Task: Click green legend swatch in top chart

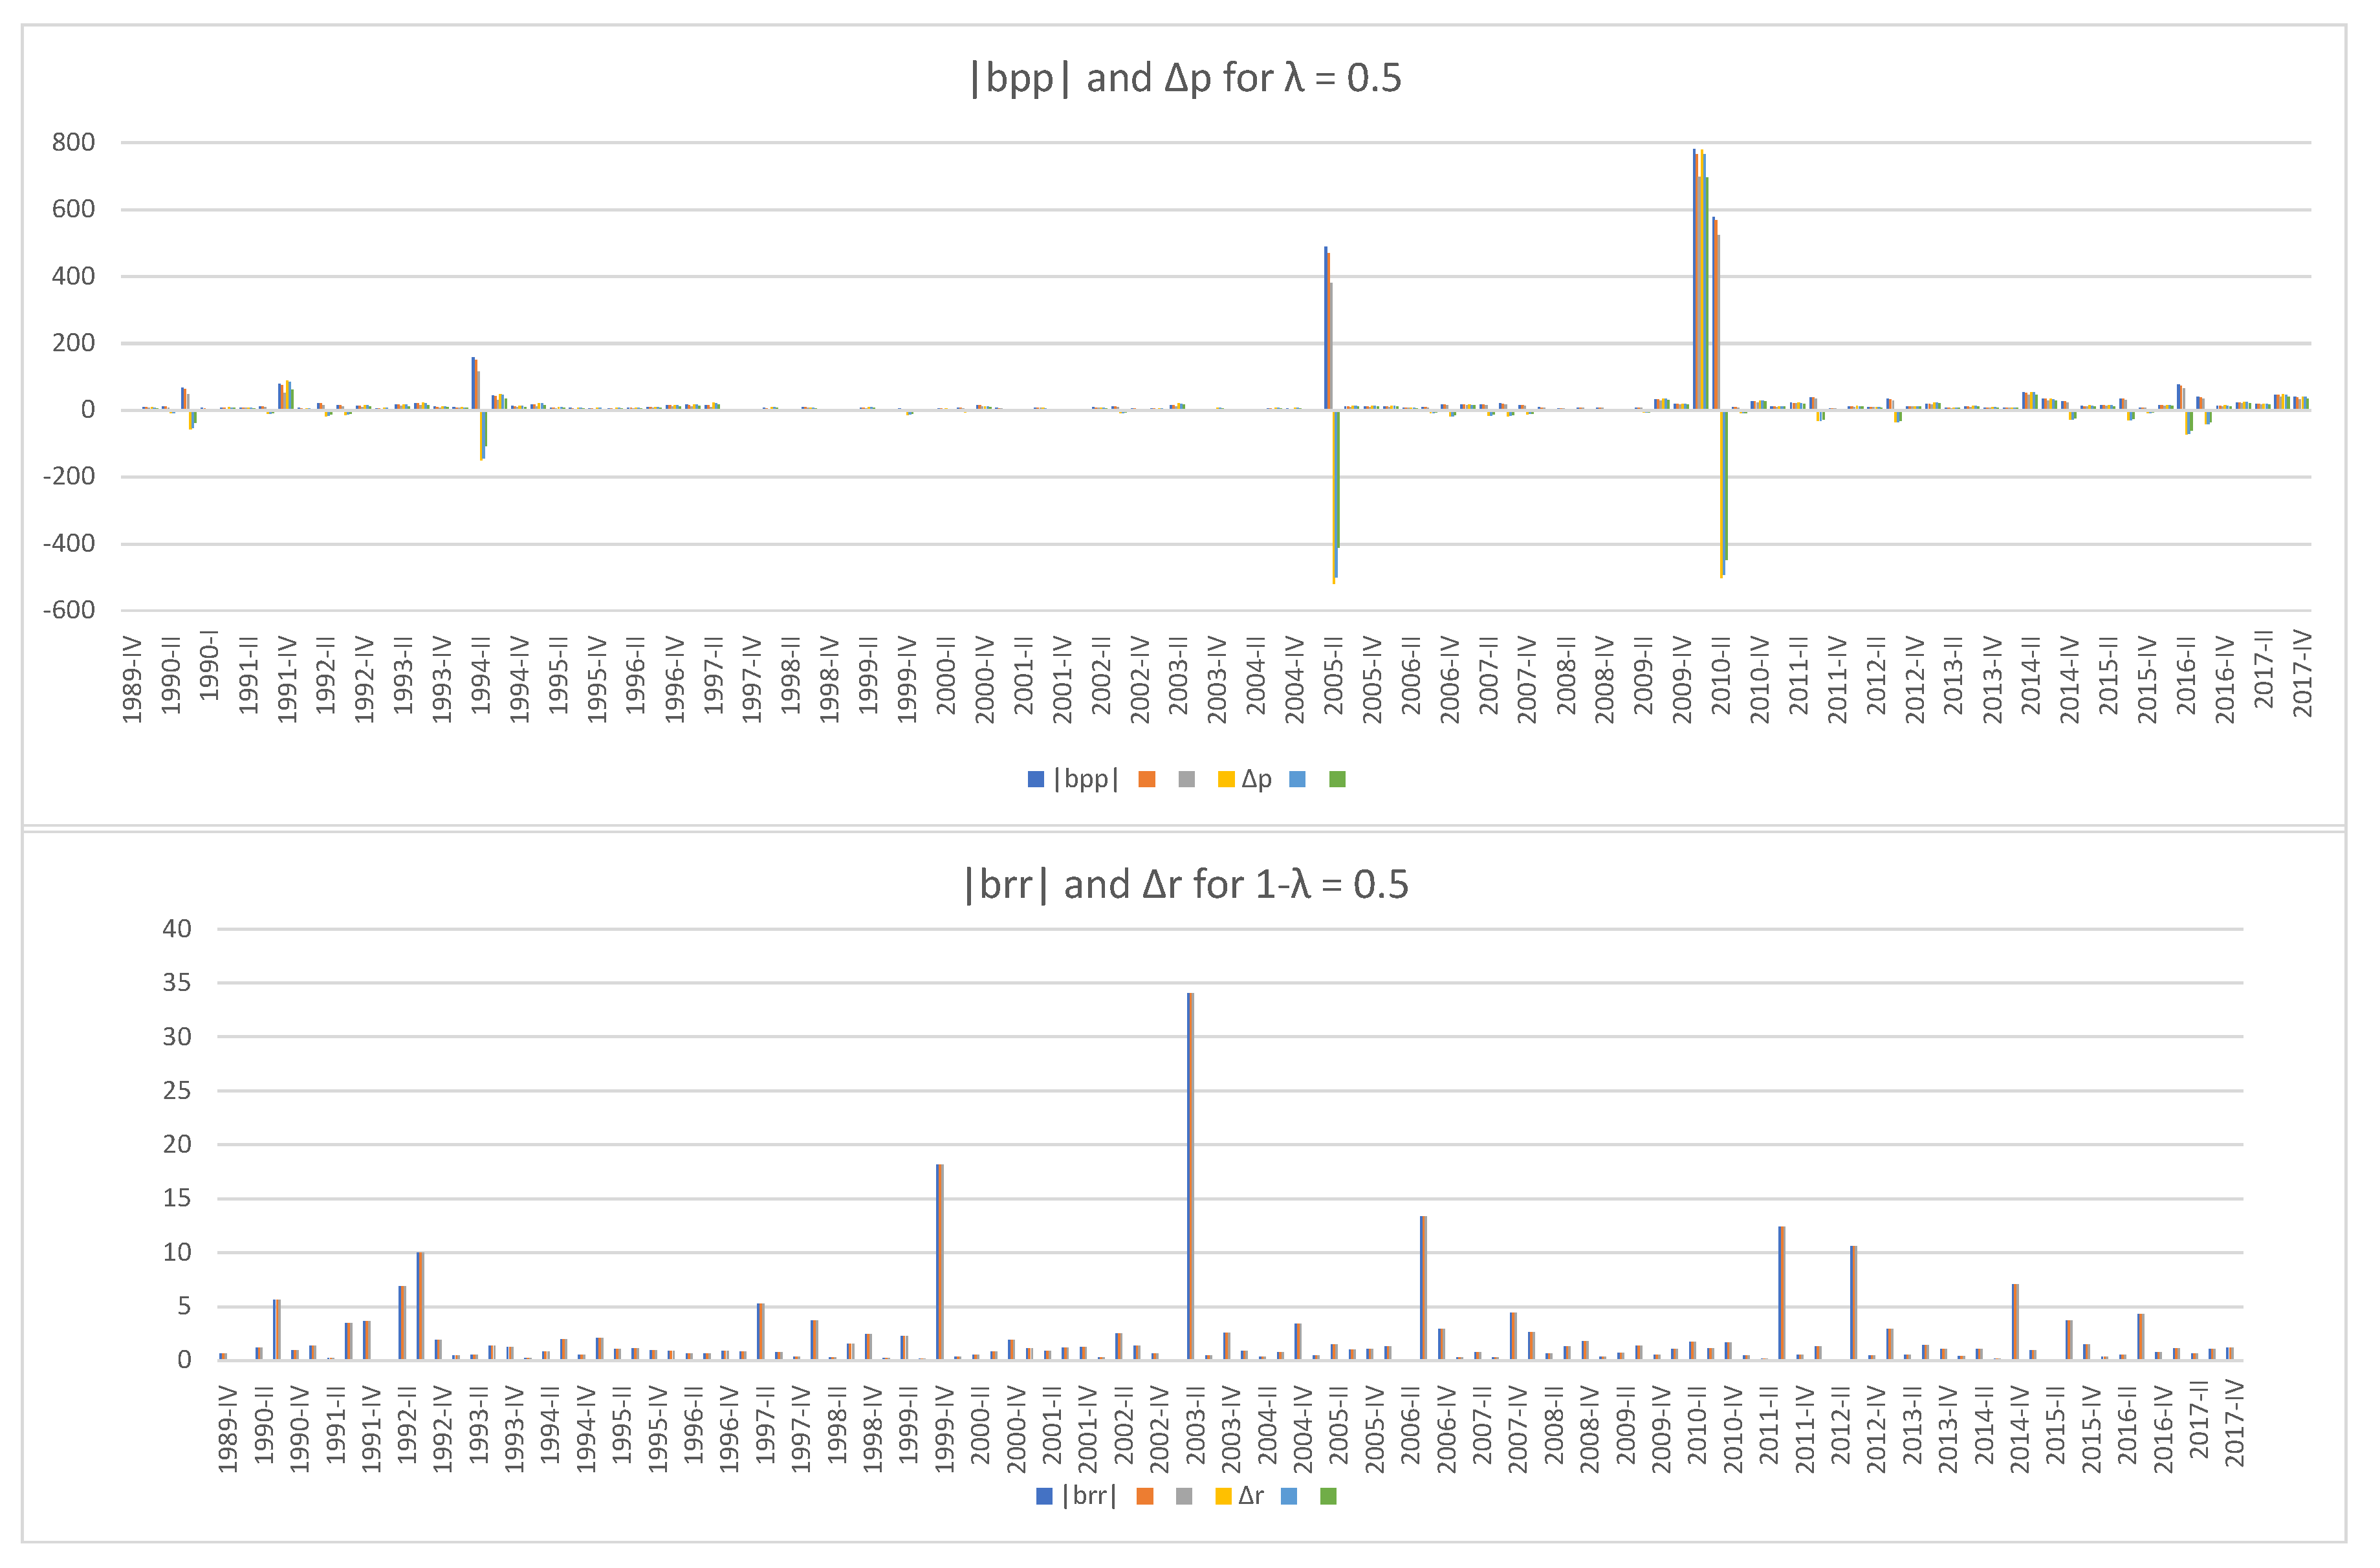Action: 1337,780
